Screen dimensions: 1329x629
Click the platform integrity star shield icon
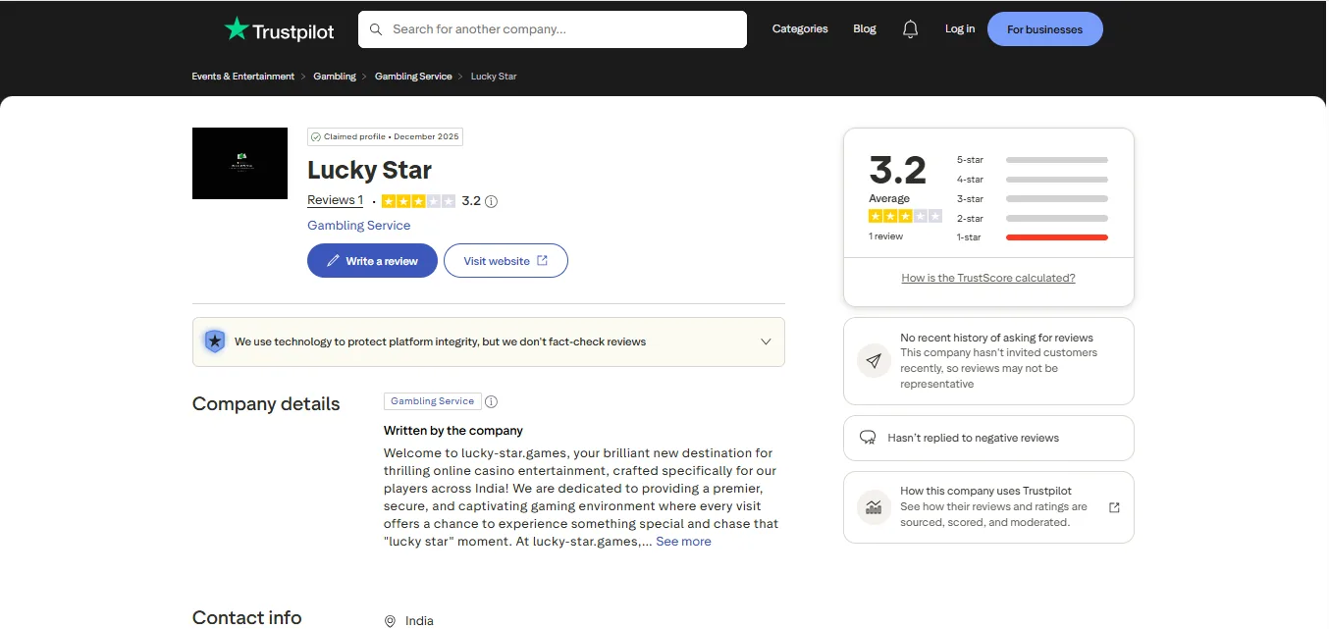pyautogui.click(x=214, y=341)
